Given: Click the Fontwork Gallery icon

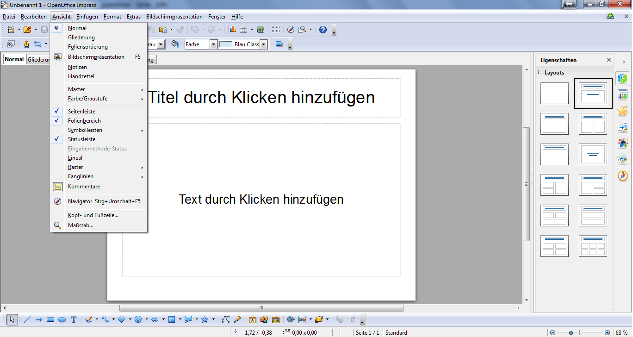Looking at the screenshot, I should (x=252, y=319).
